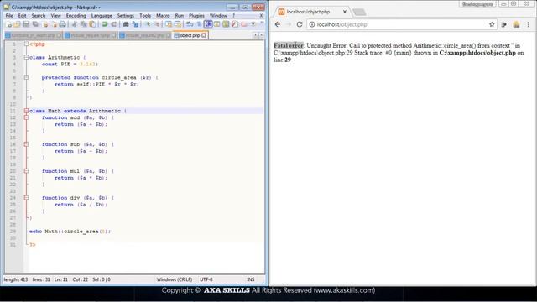
Task: Open the Encoding menu
Action: tap(76, 16)
